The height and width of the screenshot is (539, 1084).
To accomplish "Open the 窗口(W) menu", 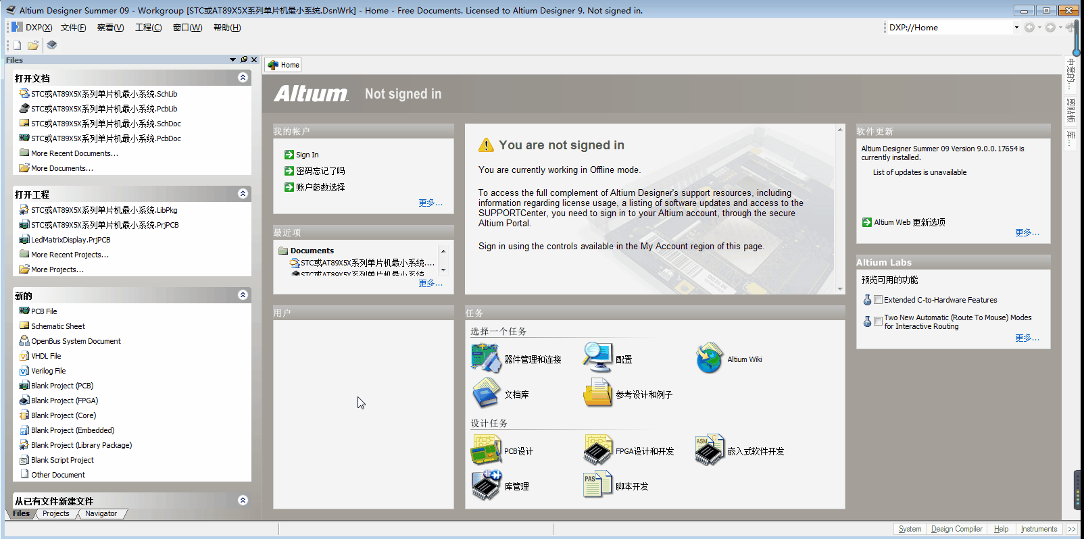I will click(x=187, y=28).
